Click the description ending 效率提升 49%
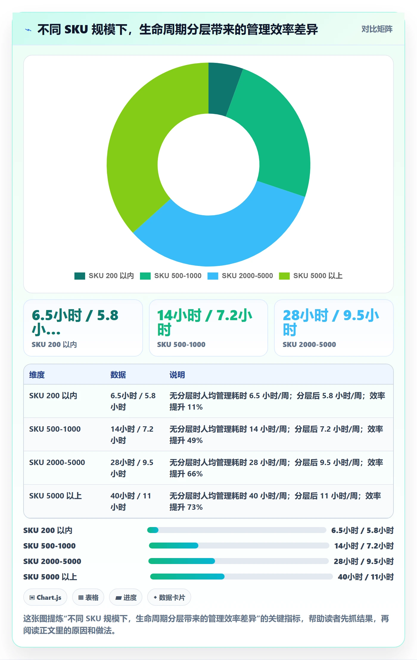The height and width of the screenshot is (660, 417). point(276,435)
